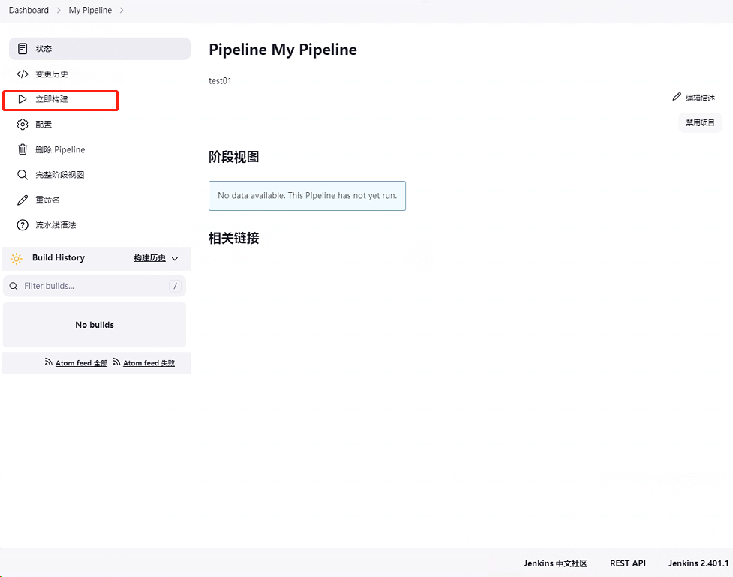Go to Dashboard breadcrumb

pyautogui.click(x=29, y=11)
